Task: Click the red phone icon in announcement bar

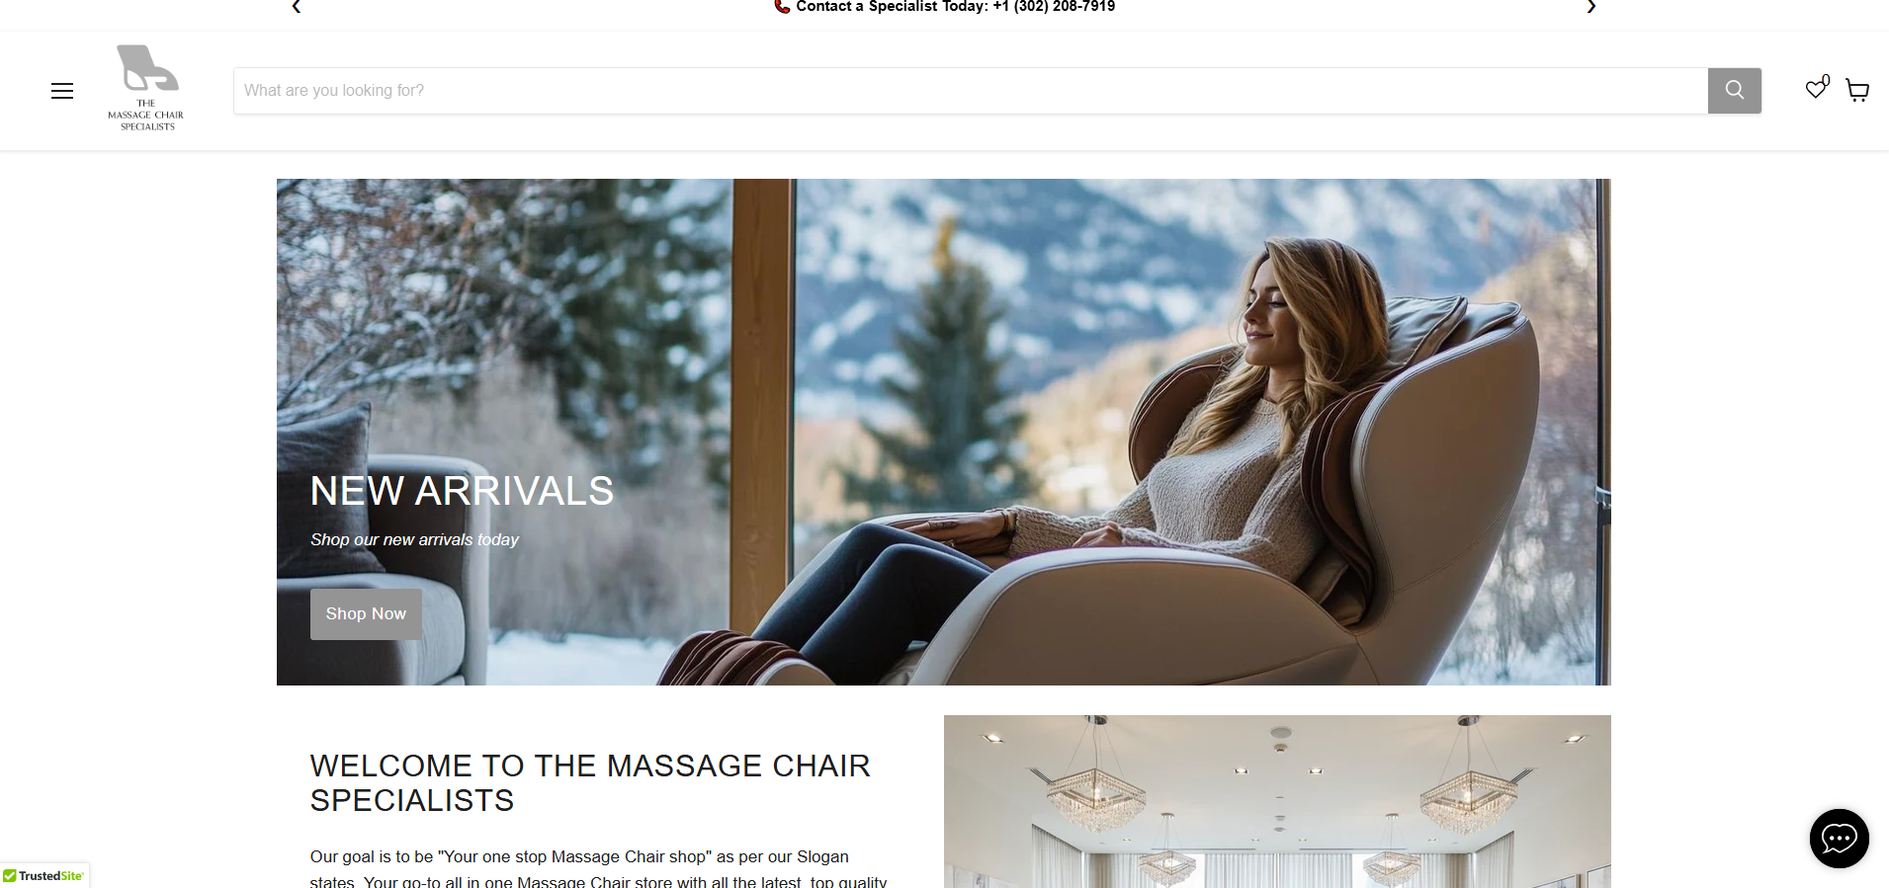Action: tap(782, 6)
